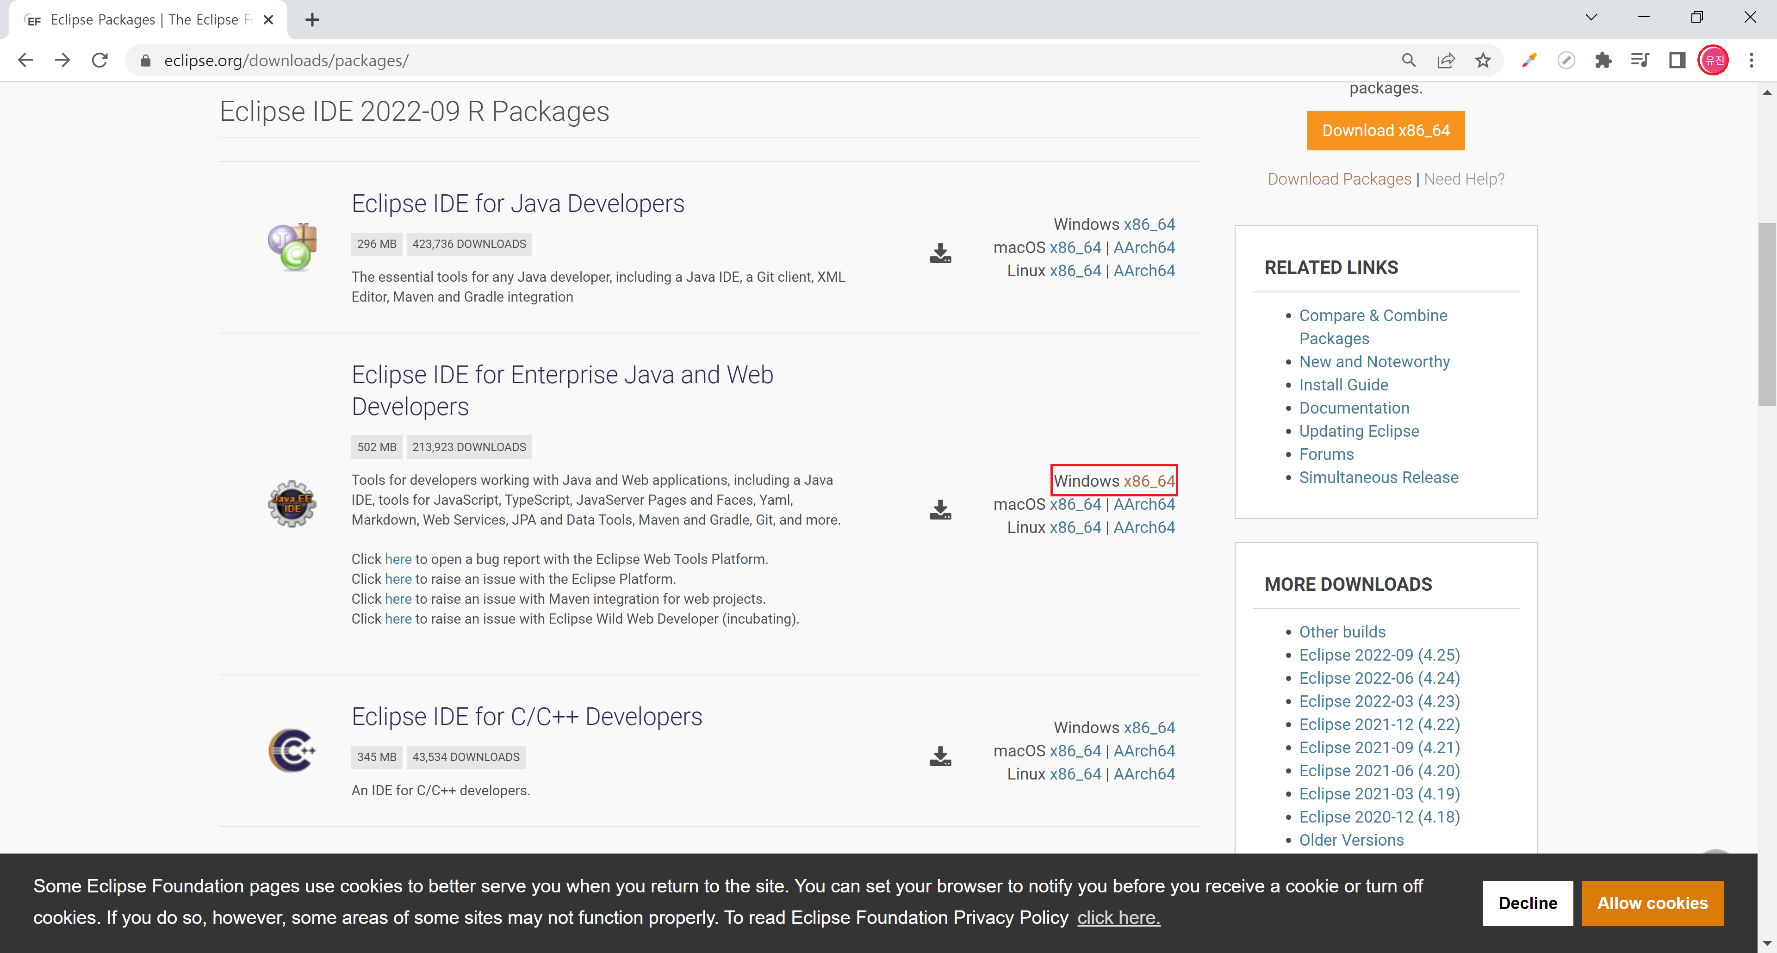The image size is (1777, 953).
Task: Open Eclipse 2020-12 (4.18) link
Action: coord(1379,817)
